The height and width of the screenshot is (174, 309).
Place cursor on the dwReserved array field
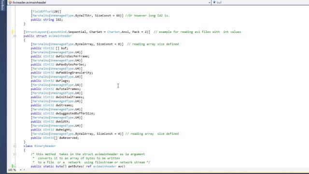[69, 138]
